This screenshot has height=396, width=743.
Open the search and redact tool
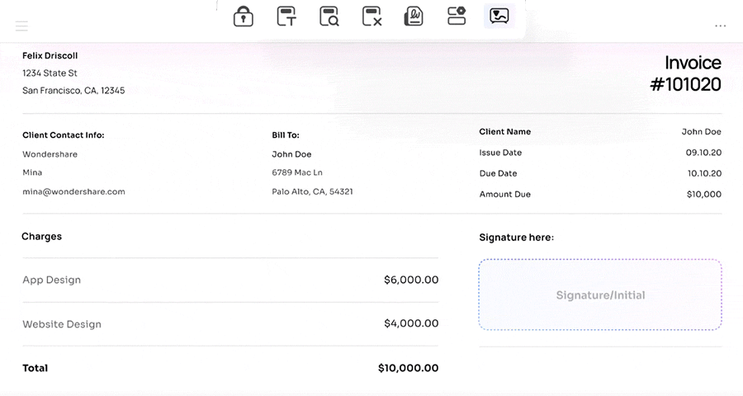point(329,16)
